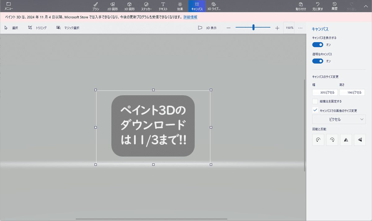
Task: Open the 詳細情報 link
Action: coord(190,17)
